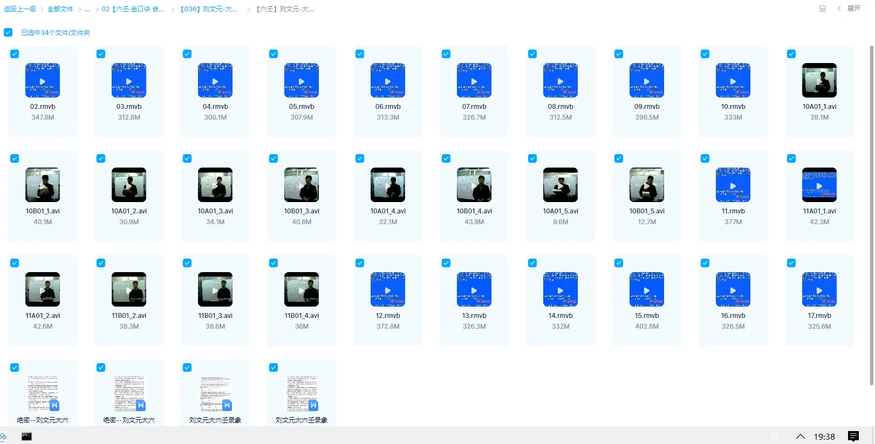Open the 11A01_2.avi video thumbnail

click(43, 289)
